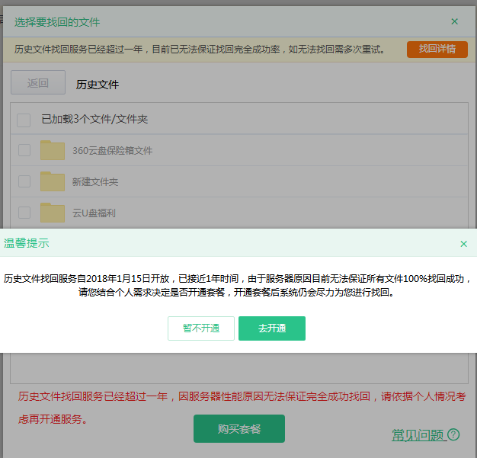
Task: Click the 云U盘福利 folder icon
Action: coord(53,213)
